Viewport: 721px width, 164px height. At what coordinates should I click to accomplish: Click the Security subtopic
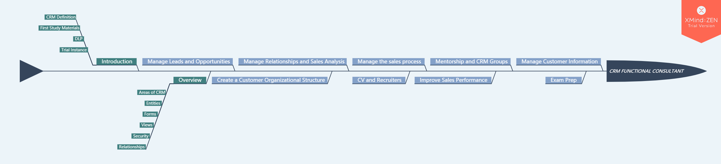tap(141, 136)
